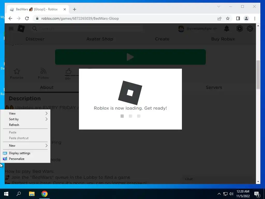Screen dimensions: 265x199
Task: Open Avatar Shop link
Action: (x=100, y=39)
